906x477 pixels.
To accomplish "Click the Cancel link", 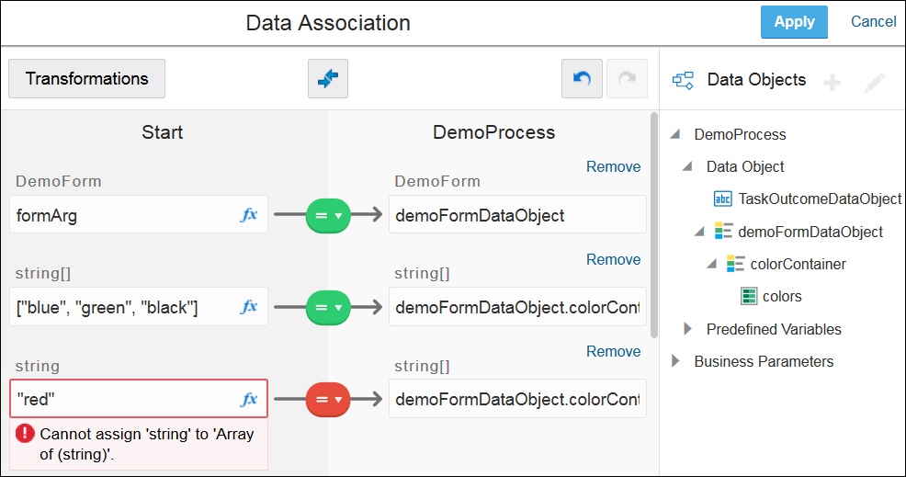I will (873, 22).
